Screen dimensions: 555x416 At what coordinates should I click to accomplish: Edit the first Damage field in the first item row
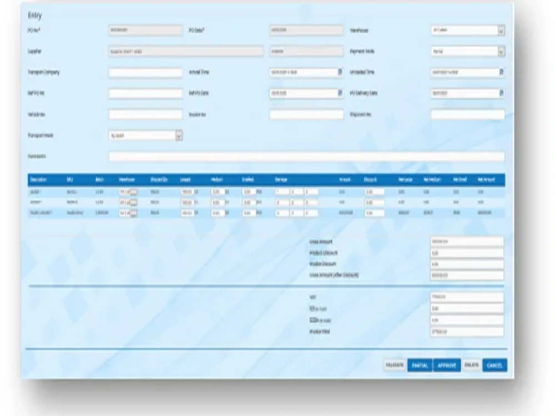282,192
